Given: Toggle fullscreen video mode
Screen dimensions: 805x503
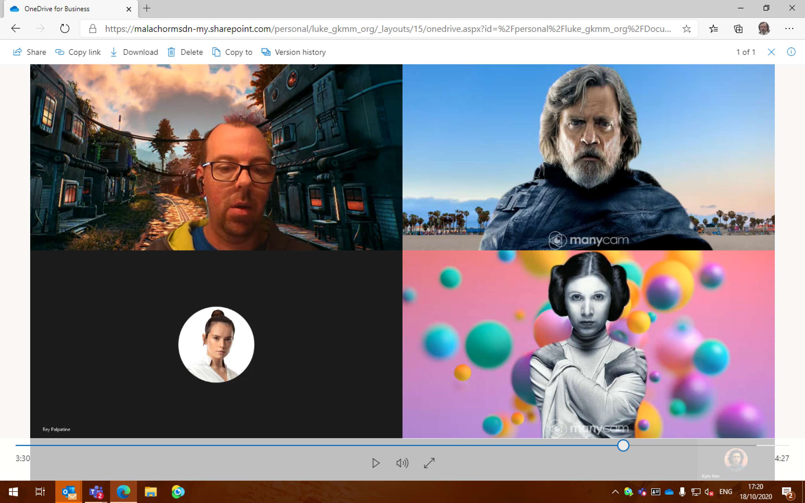Looking at the screenshot, I should coord(429,463).
